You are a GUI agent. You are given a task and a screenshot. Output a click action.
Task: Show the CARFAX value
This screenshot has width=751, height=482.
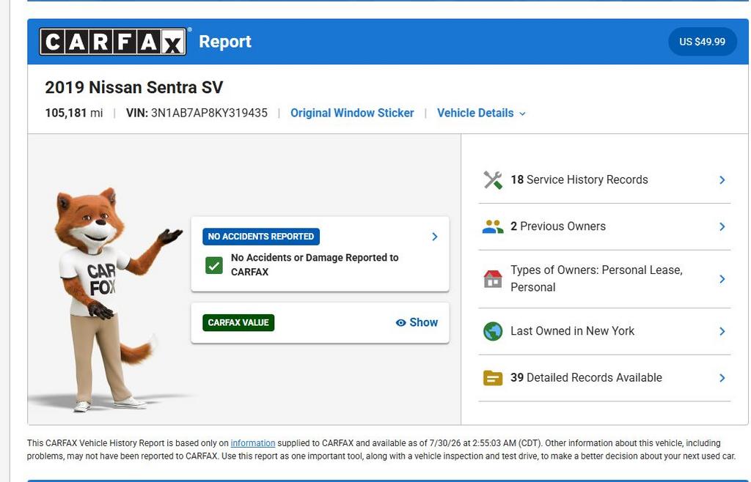[x=417, y=323]
